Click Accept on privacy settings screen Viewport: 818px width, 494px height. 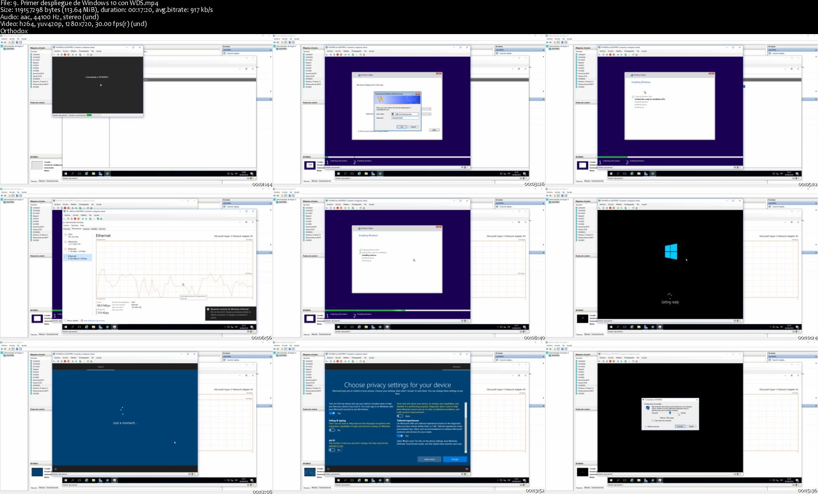pyautogui.click(x=455, y=459)
